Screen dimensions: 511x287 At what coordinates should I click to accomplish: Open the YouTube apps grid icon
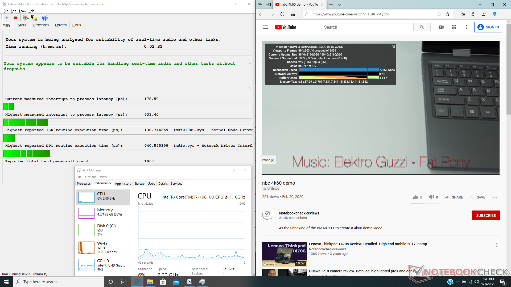coord(454,27)
